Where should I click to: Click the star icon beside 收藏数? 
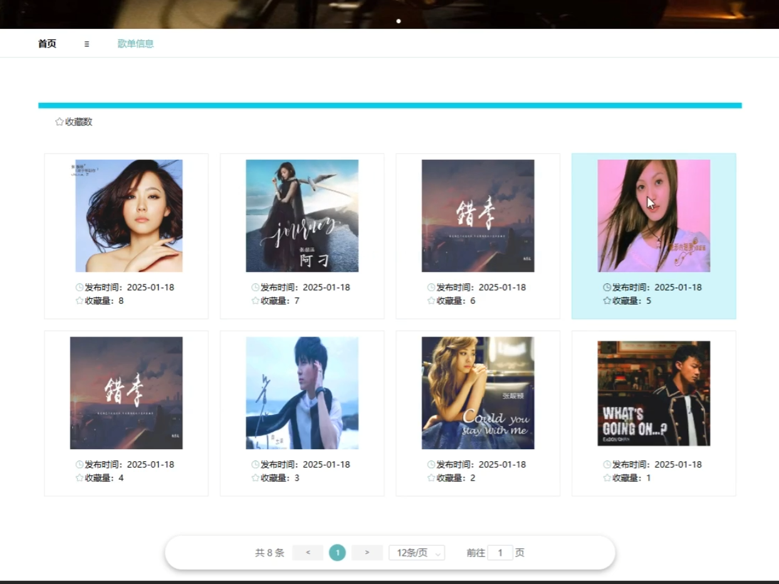[x=60, y=122]
